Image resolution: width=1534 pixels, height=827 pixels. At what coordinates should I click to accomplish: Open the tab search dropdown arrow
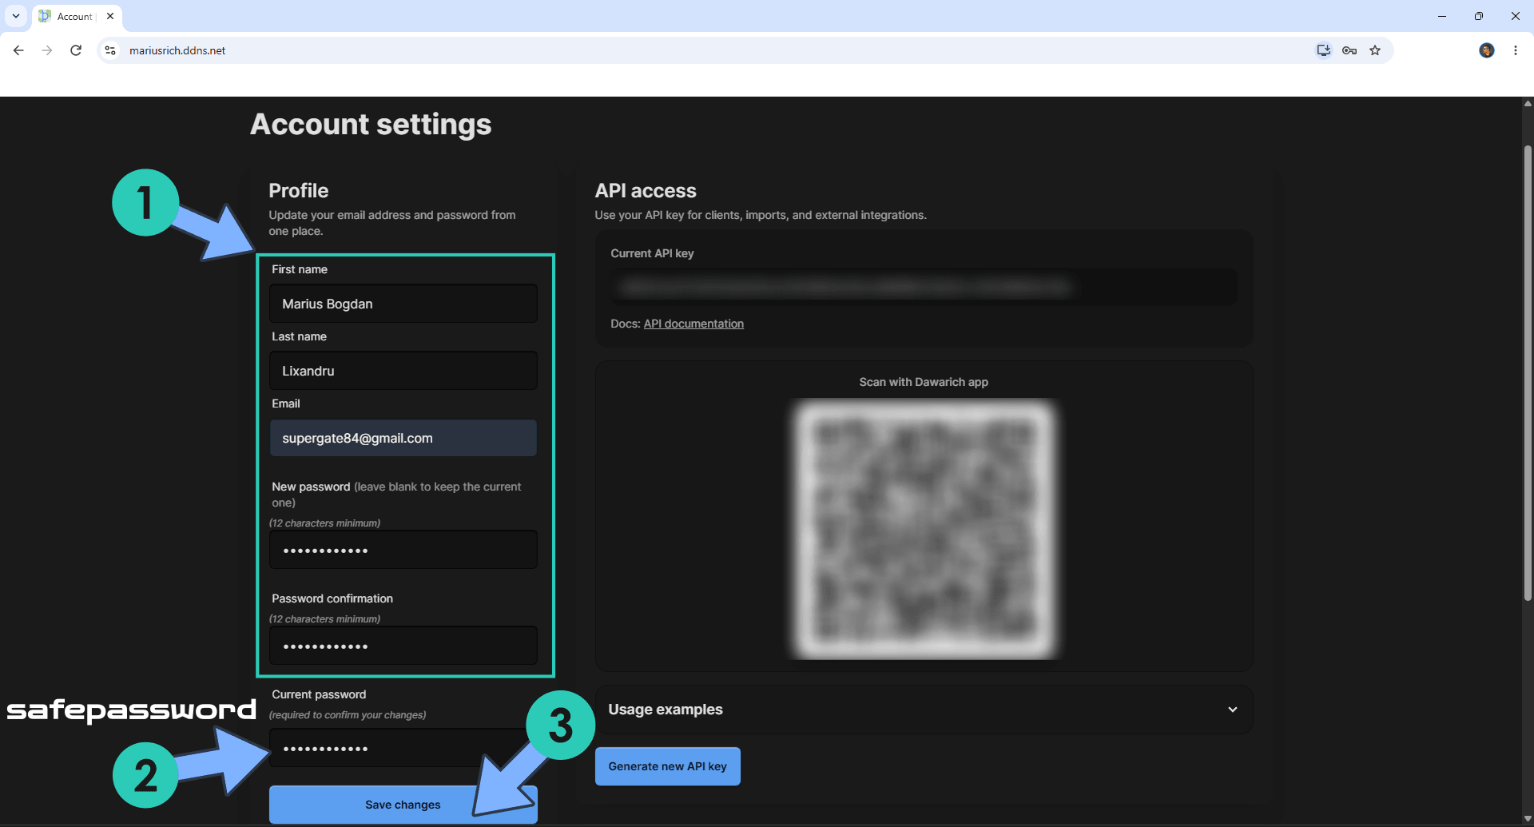tap(16, 16)
